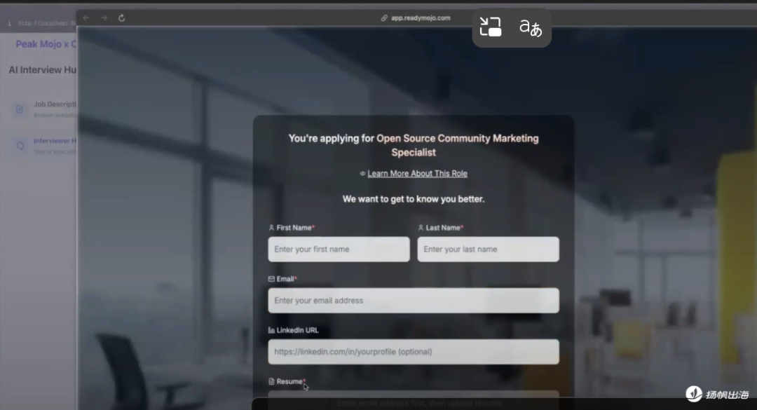Click the info icon in background address bar
Image resolution: width=757 pixels, height=410 pixels.
point(9,23)
